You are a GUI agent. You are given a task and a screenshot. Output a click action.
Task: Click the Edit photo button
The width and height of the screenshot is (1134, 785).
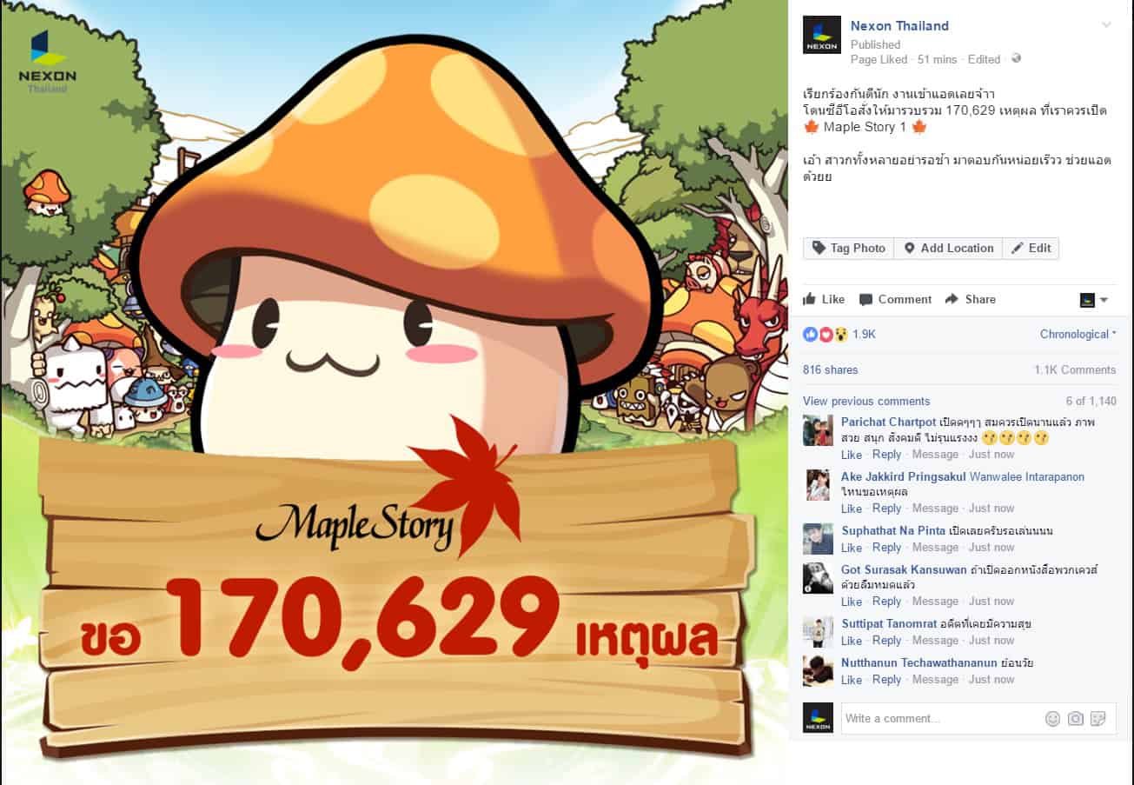click(1031, 248)
